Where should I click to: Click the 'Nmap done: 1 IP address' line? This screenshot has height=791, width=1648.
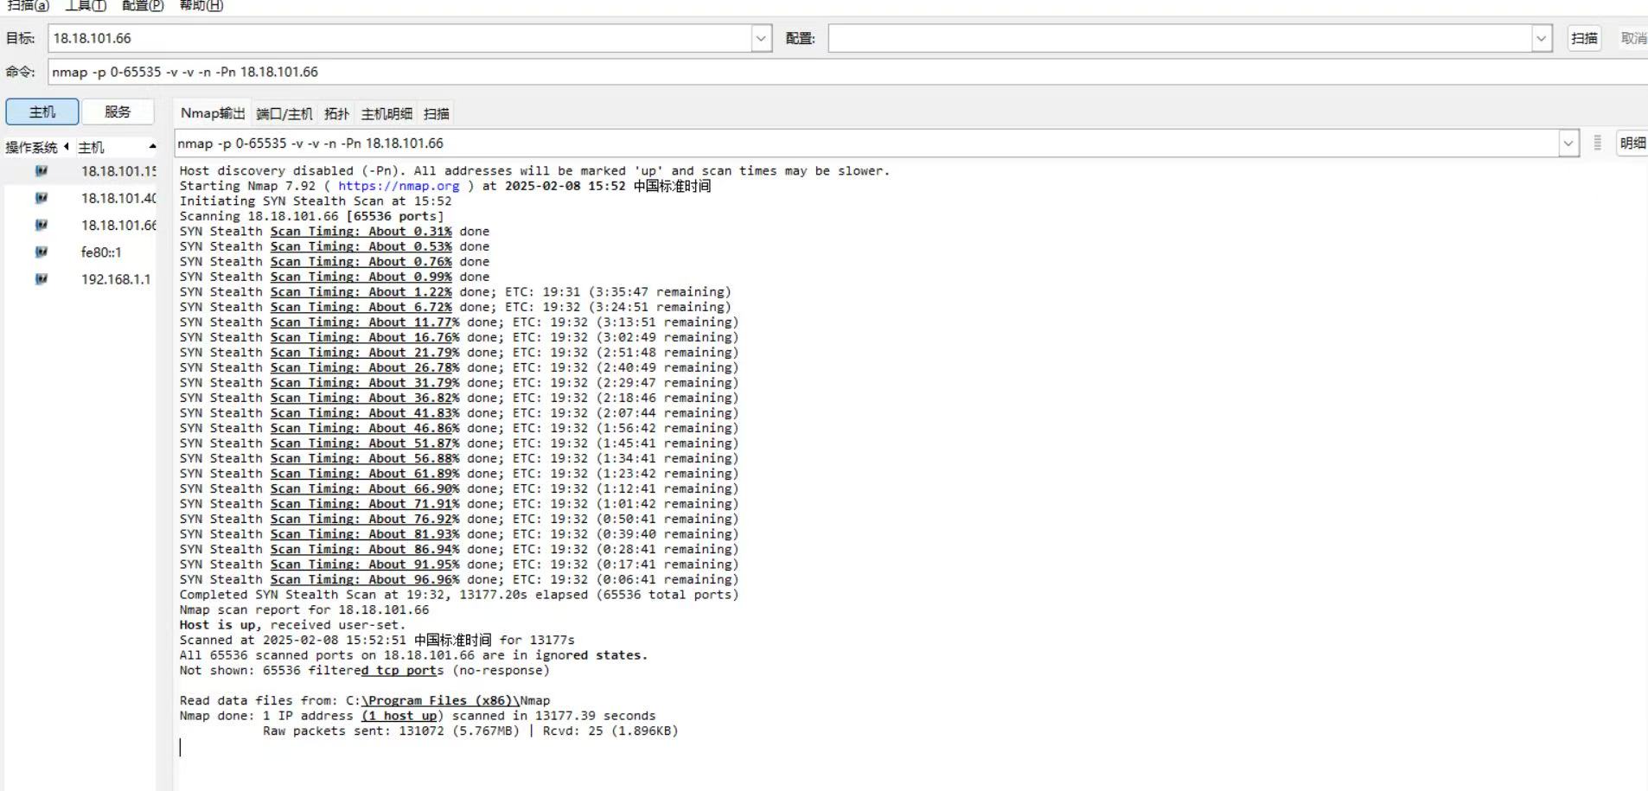tap(418, 716)
